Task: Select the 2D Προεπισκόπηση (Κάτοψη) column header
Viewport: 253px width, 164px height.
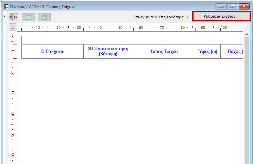Action: (x=108, y=51)
